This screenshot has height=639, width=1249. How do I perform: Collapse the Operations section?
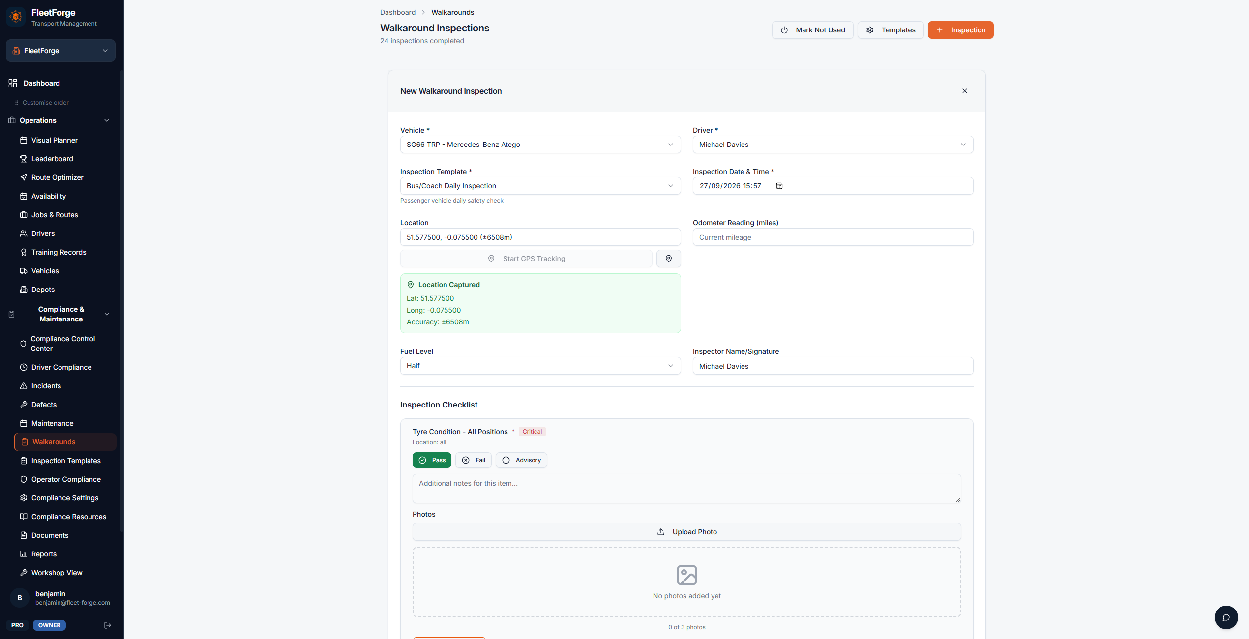[60, 120]
